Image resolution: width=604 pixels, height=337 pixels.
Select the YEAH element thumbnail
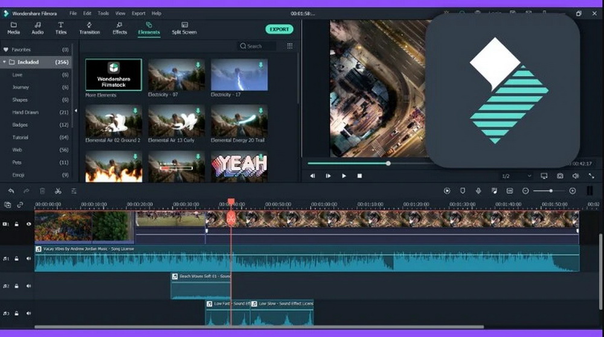pos(239,166)
